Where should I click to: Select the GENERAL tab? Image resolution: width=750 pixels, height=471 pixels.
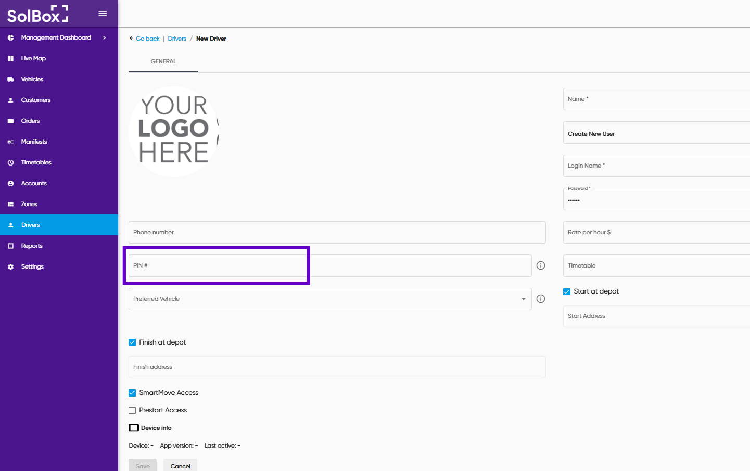[163, 61]
